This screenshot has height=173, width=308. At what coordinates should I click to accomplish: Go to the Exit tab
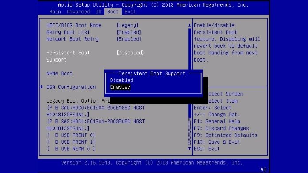(130, 12)
